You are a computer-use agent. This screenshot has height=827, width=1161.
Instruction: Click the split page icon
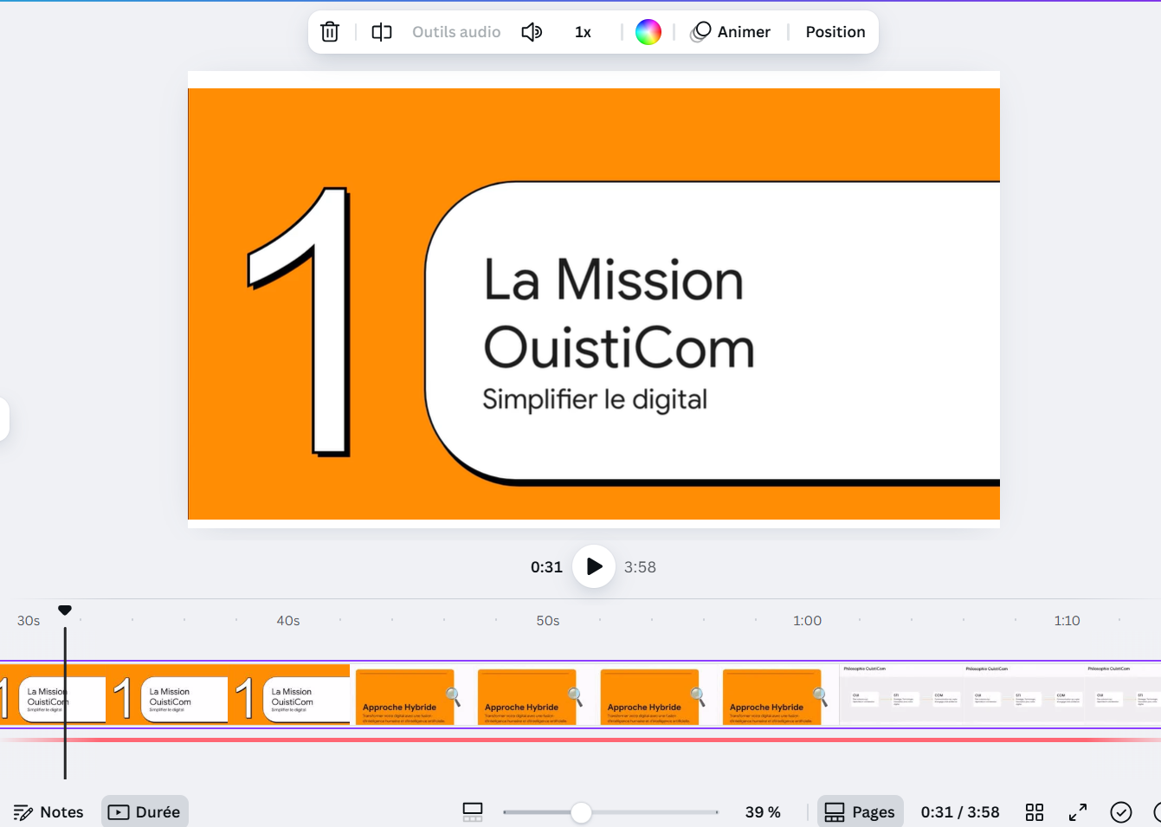[382, 32]
